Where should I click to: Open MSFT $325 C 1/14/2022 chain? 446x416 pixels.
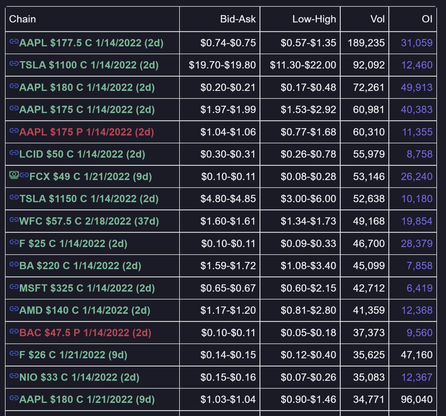tap(87, 288)
